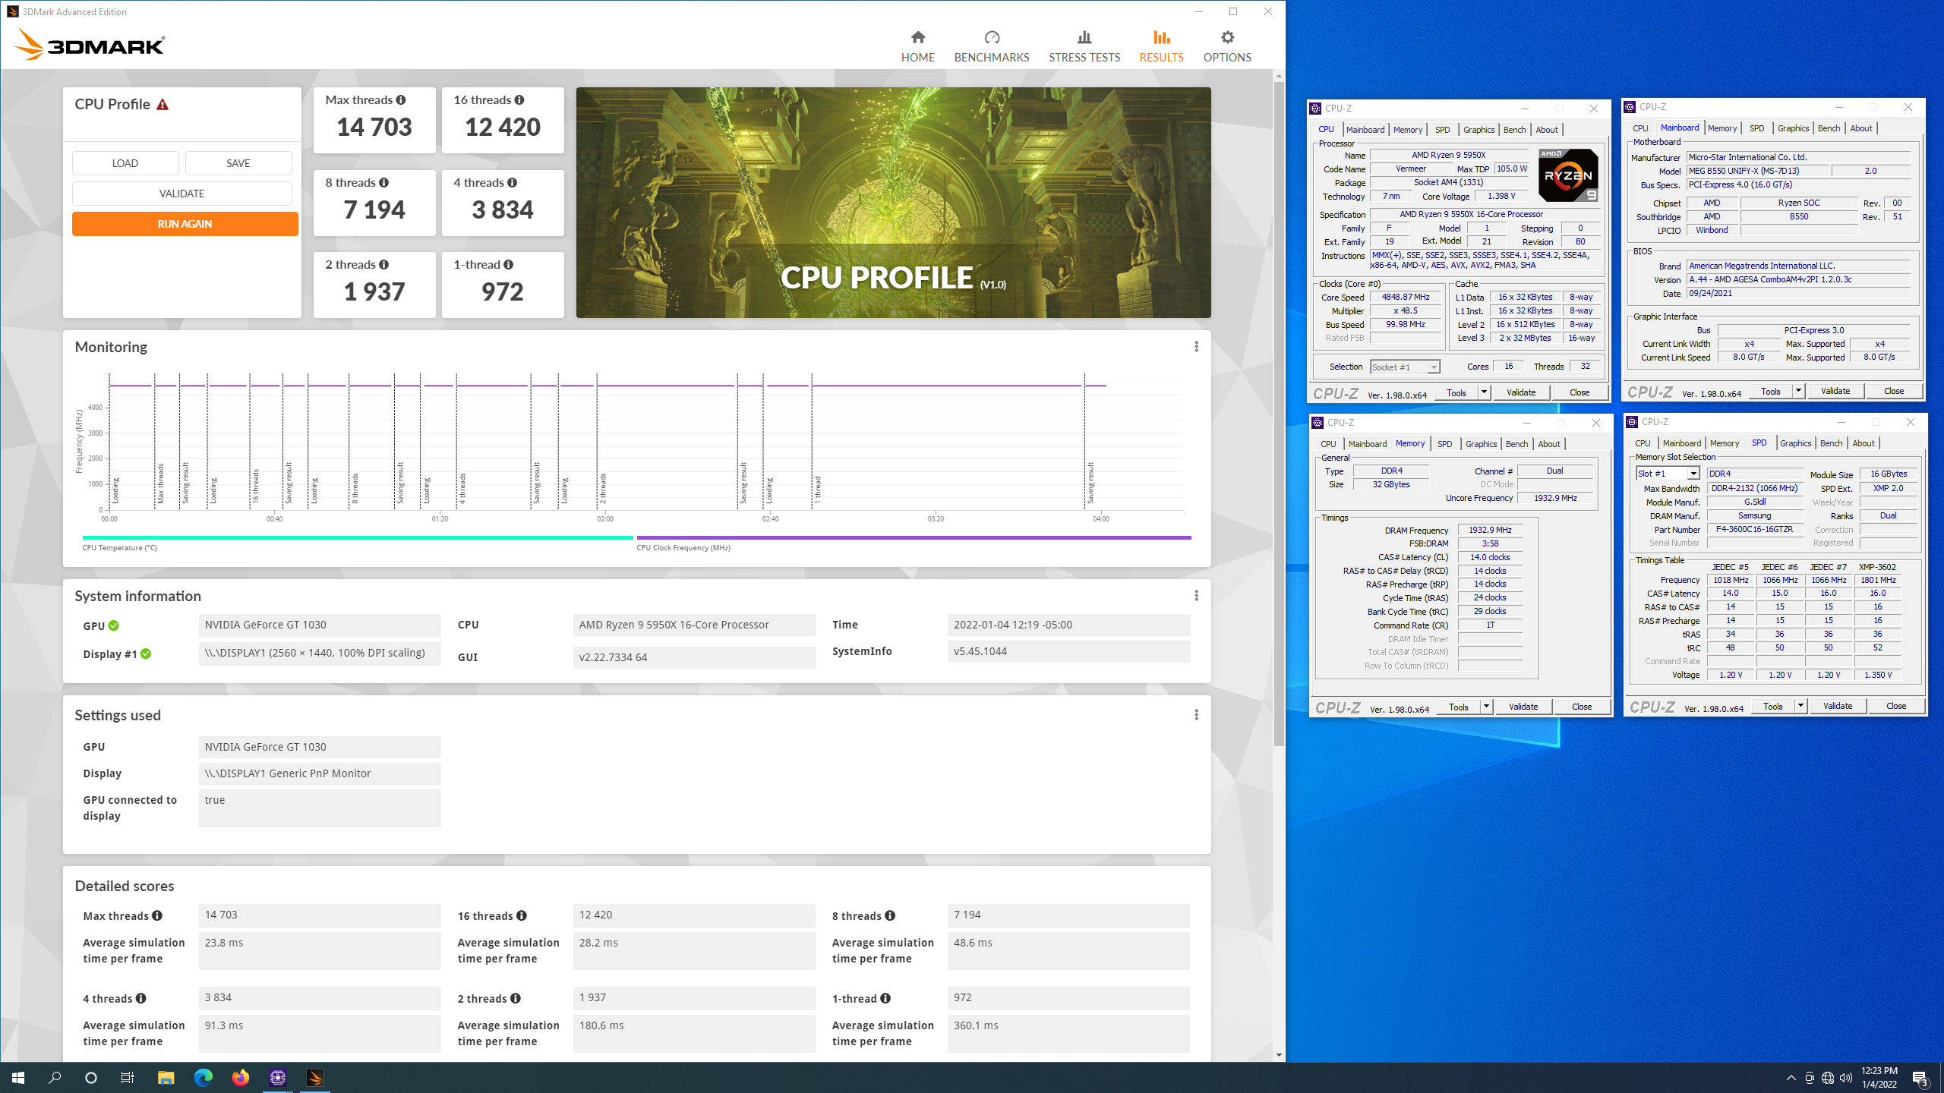Click CPU Clock Frequency legend bar

(x=914, y=537)
